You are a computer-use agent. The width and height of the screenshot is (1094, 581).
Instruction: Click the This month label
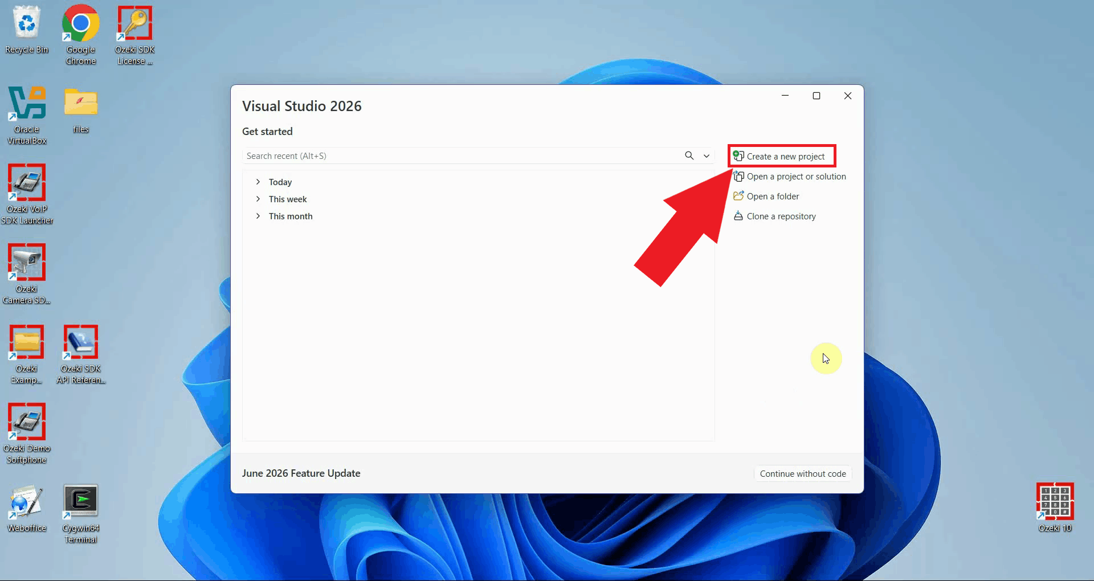click(x=291, y=216)
